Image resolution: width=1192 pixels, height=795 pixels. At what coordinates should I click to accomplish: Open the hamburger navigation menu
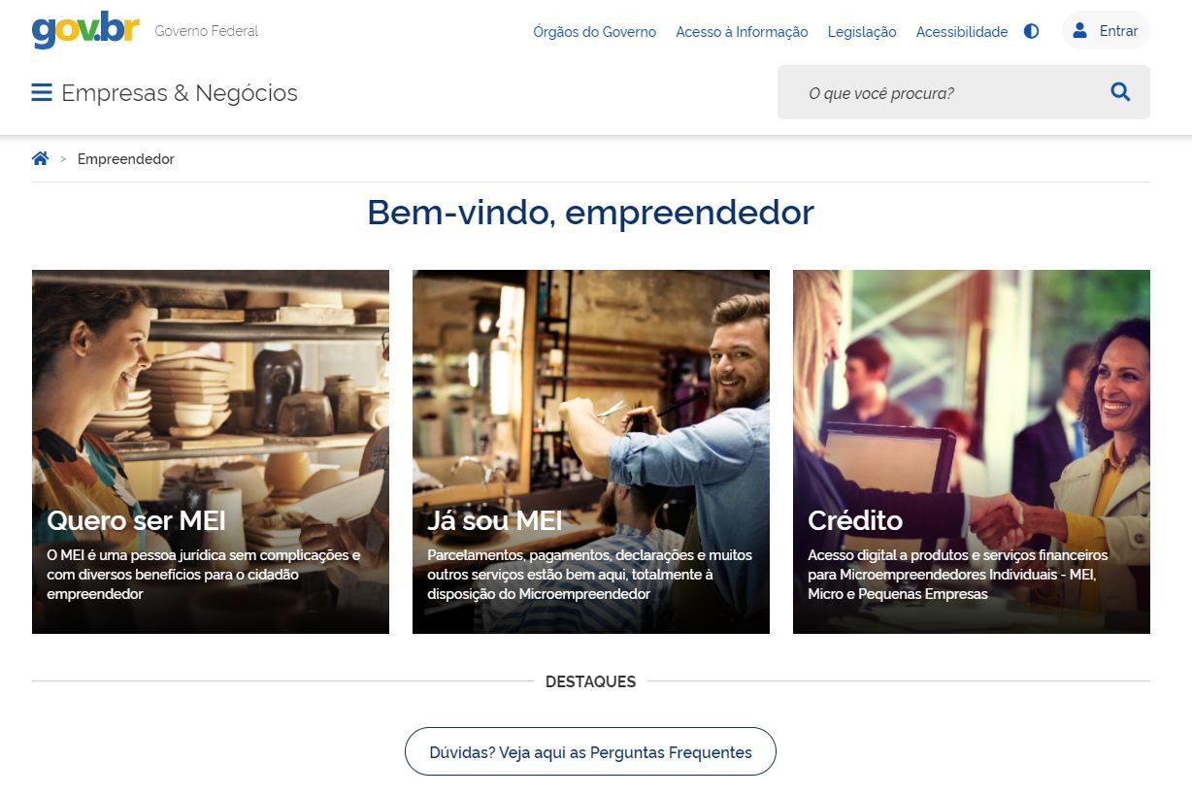pyautogui.click(x=42, y=93)
